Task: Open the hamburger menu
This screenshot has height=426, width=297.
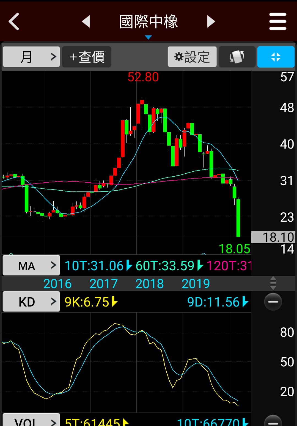Action: click(x=278, y=21)
